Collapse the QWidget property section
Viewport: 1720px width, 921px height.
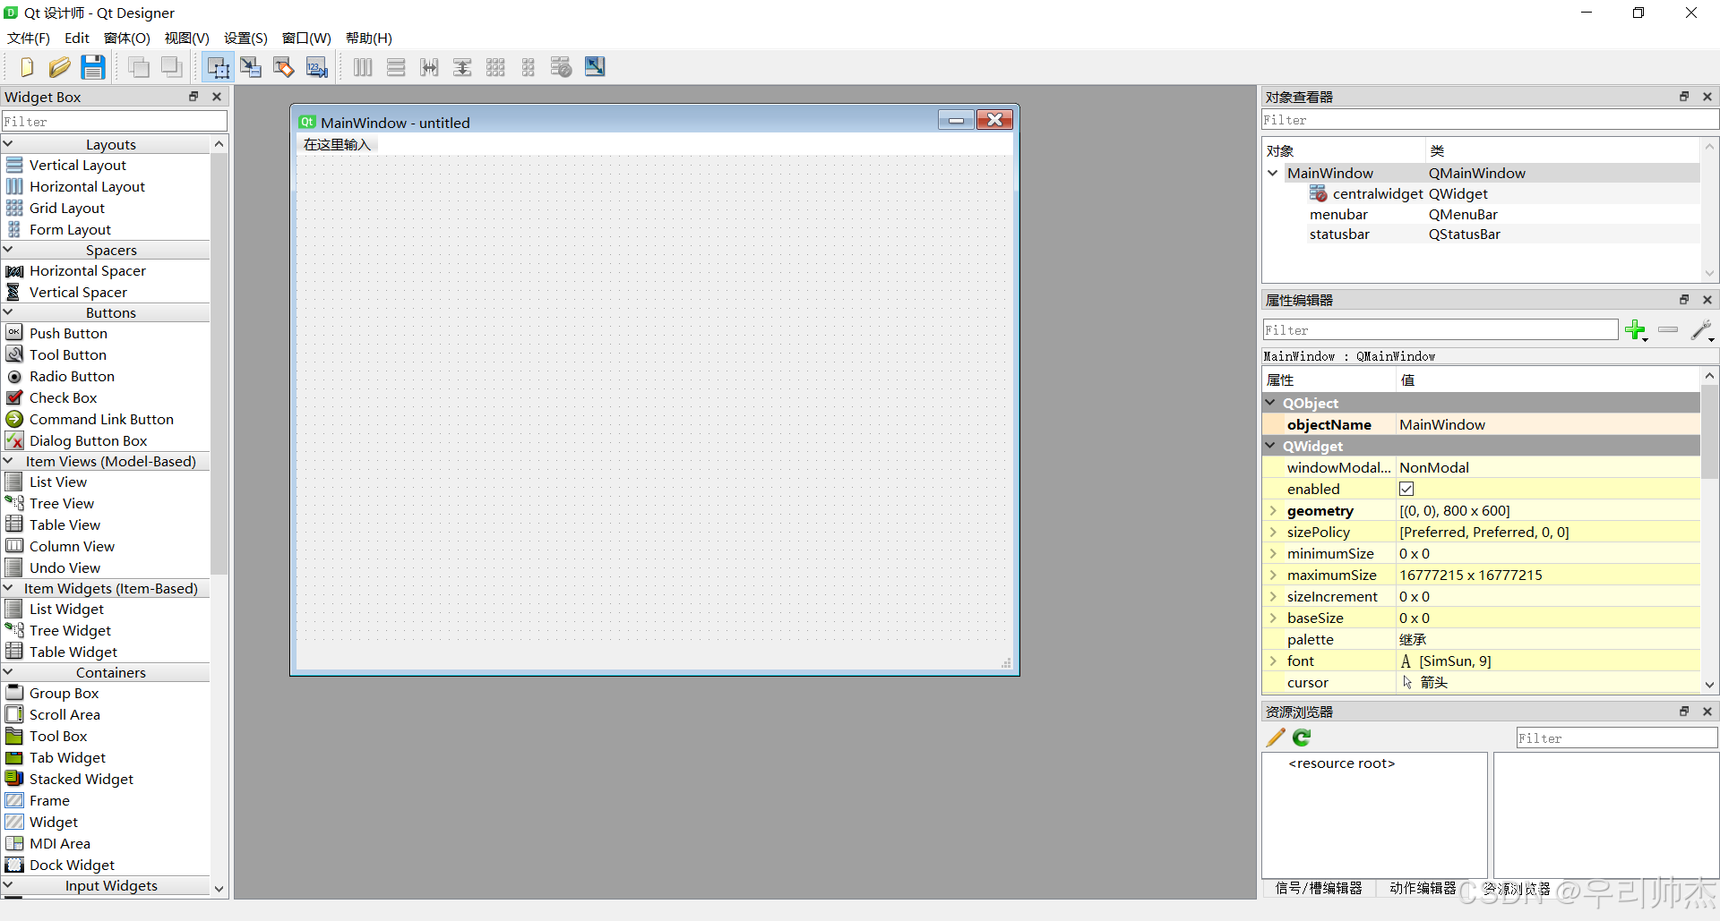(x=1271, y=446)
